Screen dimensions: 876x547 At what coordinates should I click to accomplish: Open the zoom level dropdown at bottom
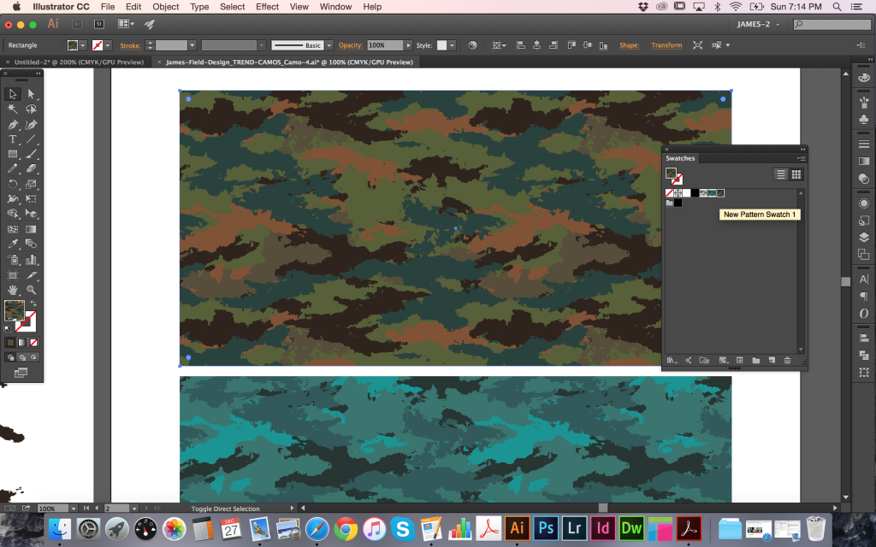point(74,509)
